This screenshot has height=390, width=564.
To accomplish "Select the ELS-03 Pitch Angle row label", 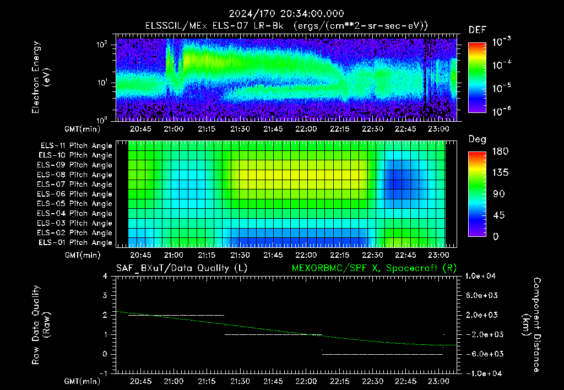I will [75, 223].
